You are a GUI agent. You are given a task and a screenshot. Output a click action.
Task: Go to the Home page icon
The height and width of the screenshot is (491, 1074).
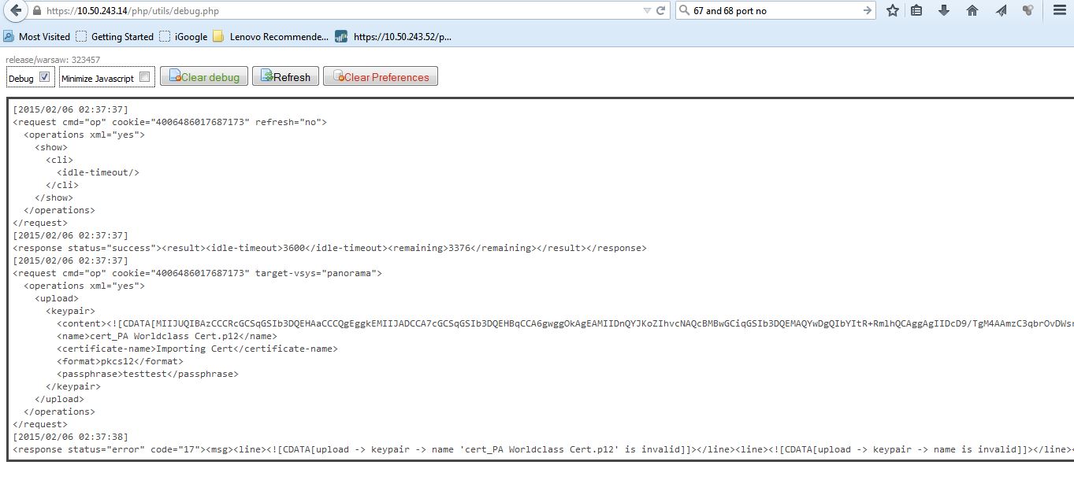click(x=972, y=11)
